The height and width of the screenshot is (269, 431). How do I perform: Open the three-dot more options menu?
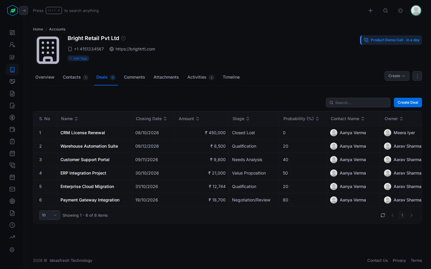417,76
